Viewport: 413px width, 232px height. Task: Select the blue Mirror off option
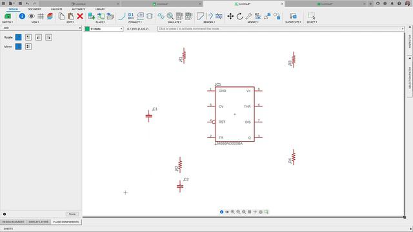(x=18, y=46)
